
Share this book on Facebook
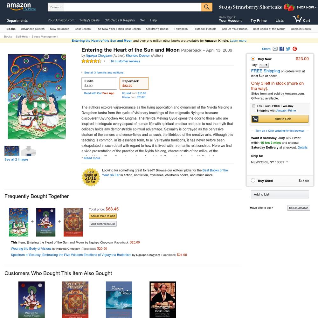click(x=281, y=49)
